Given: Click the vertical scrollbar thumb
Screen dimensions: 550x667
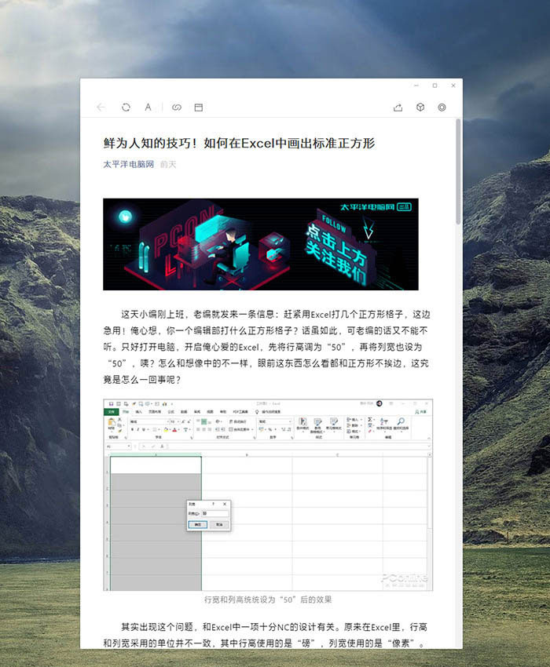Looking at the screenshot, I should tap(458, 172).
